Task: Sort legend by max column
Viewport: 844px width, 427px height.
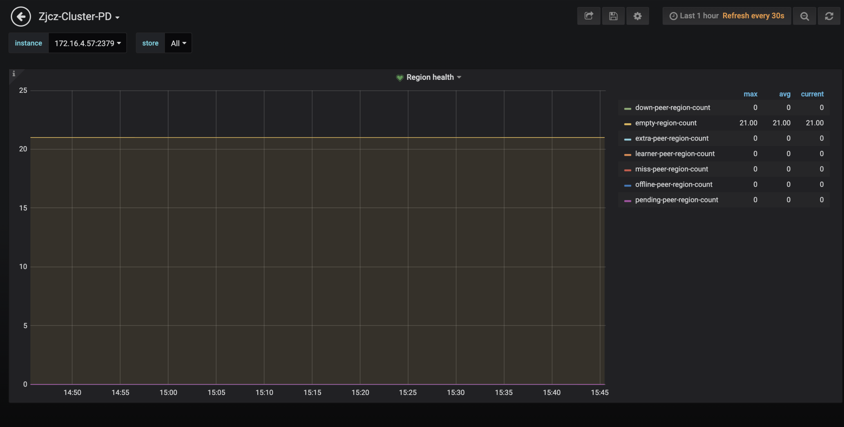Action: (750, 94)
